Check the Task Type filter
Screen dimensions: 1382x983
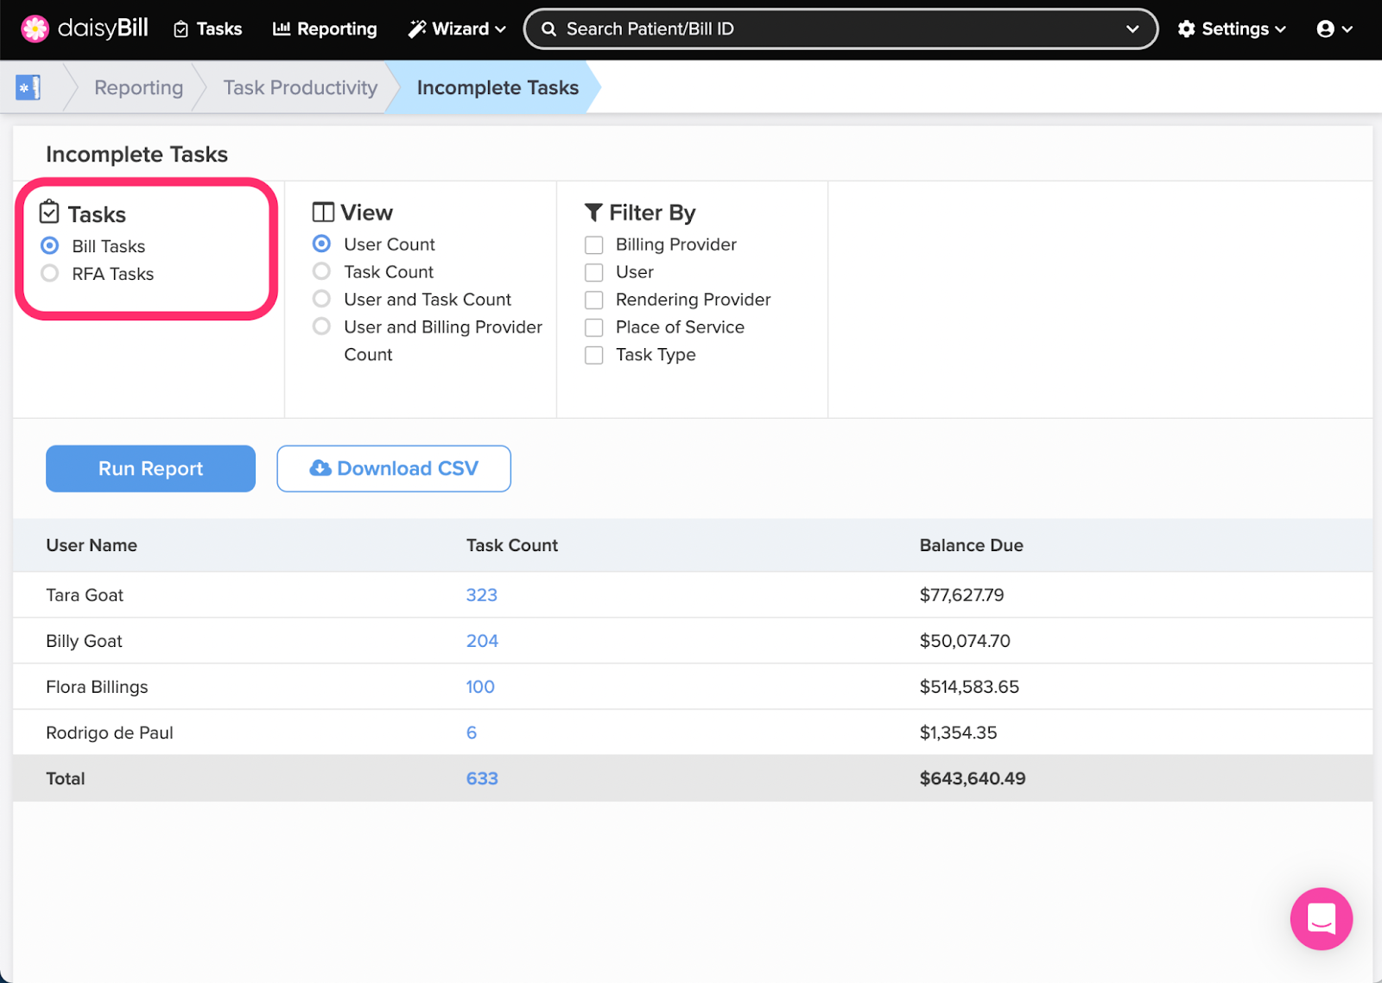click(x=594, y=355)
